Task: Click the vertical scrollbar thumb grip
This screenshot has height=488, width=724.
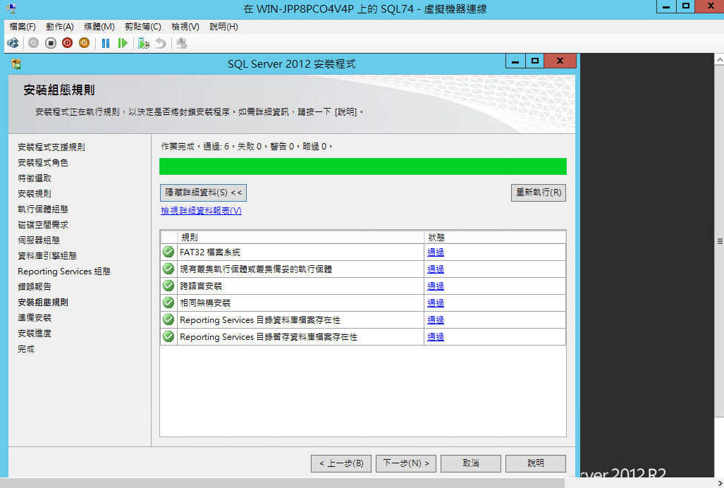Action: [719, 241]
